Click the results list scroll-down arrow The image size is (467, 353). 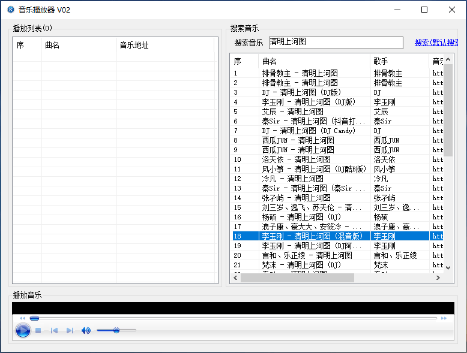click(448, 267)
